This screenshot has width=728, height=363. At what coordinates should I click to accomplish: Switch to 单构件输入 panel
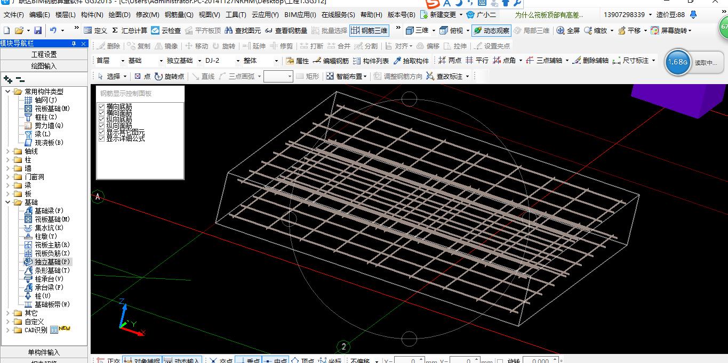point(44,352)
